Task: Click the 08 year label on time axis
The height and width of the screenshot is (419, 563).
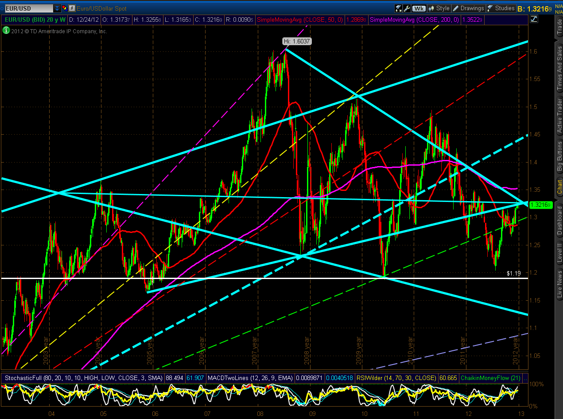Action: tap(260, 414)
